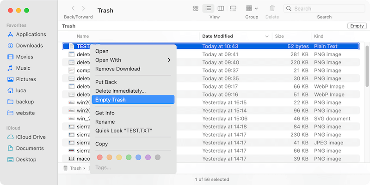
Task: Switch to gallery view
Action: [x=233, y=8]
